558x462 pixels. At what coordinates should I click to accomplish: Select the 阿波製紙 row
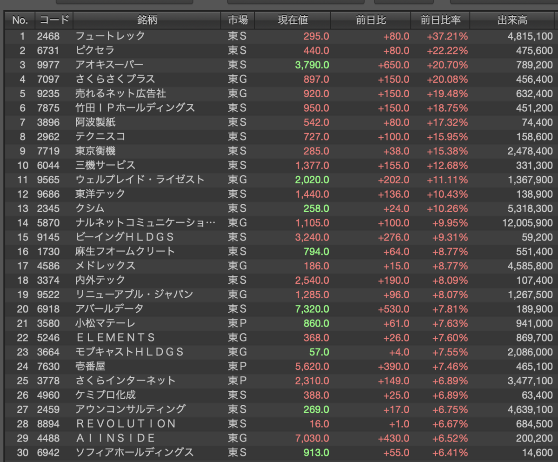coord(280,122)
